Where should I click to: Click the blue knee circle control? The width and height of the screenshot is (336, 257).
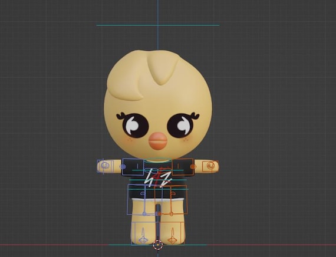click(144, 214)
